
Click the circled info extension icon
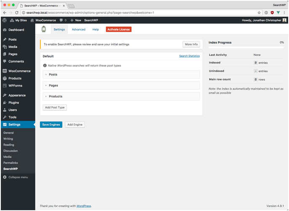pyautogui.click(x=266, y=13)
